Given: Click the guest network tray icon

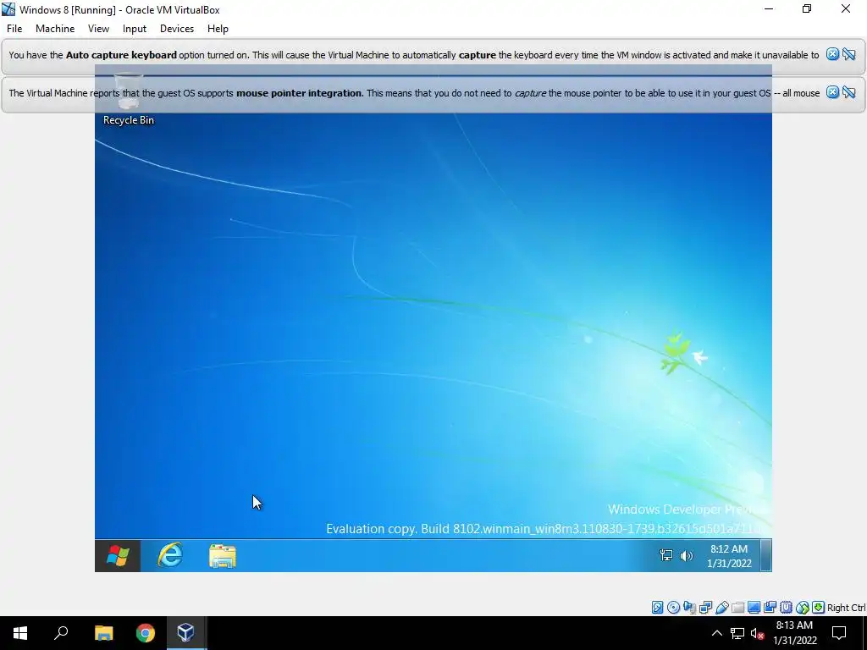Looking at the screenshot, I should [666, 555].
